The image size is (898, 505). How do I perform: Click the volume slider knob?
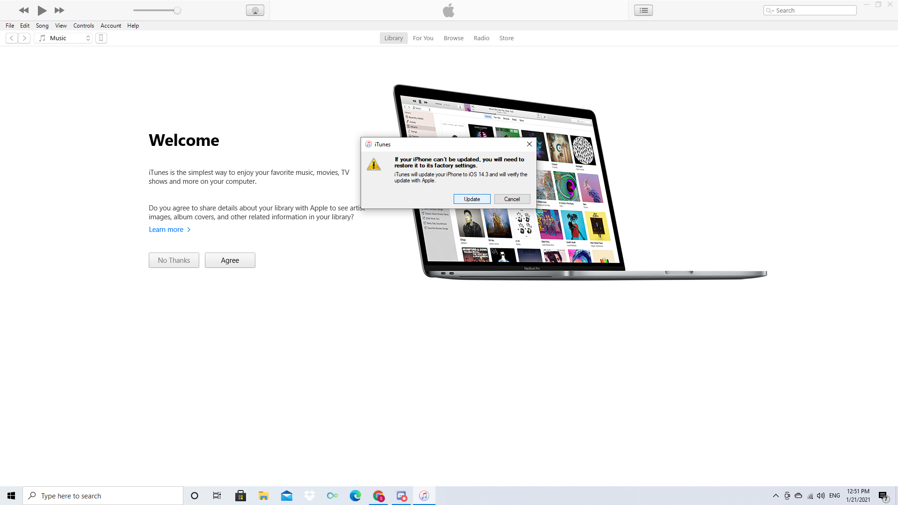click(177, 10)
